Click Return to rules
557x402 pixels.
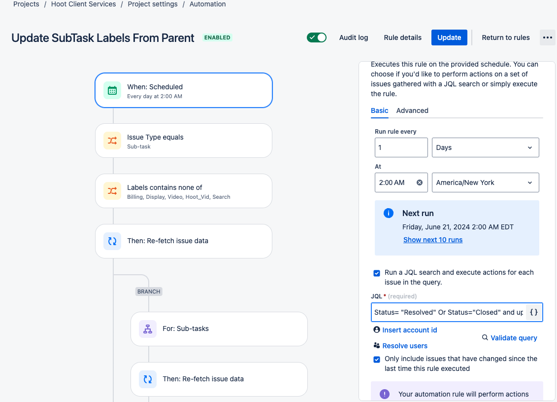(505, 37)
